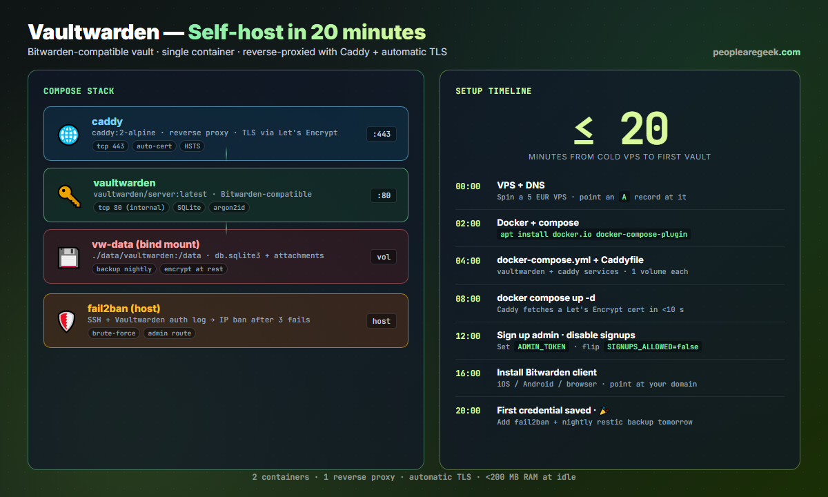Select the tcp 443 tag

(x=110, y=146)
